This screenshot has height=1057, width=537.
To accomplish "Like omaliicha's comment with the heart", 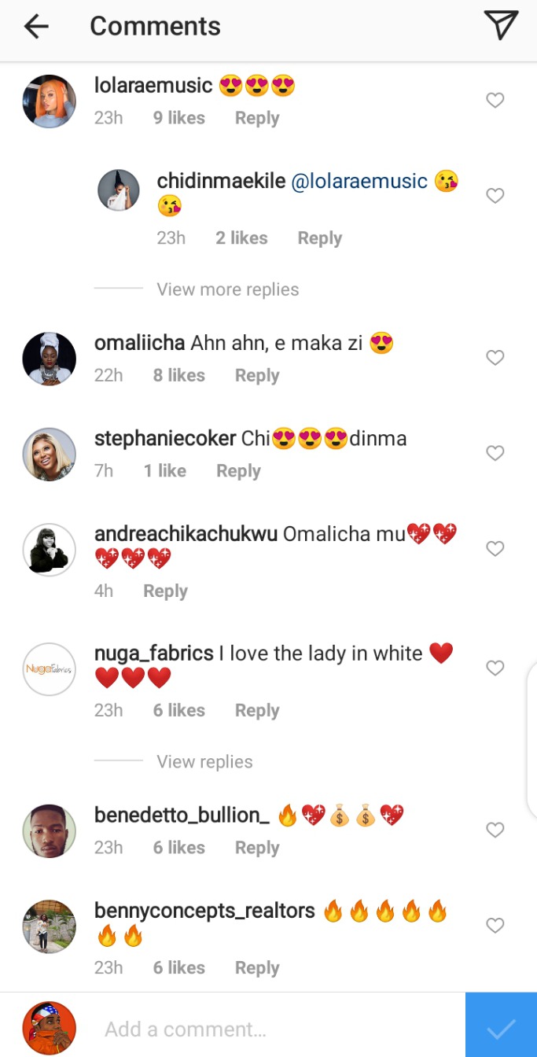I will [495, 358].
